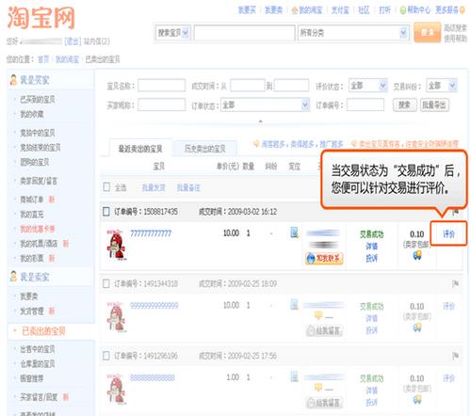Click leave-message button in order 1491344318
Screen dimensions: 471x416
point(324,330)
